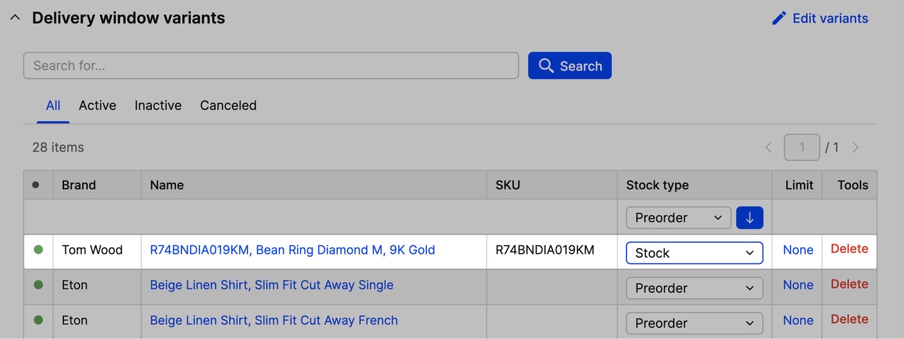
Task: Click the status dot column header
Action: [x=36, y=185]
